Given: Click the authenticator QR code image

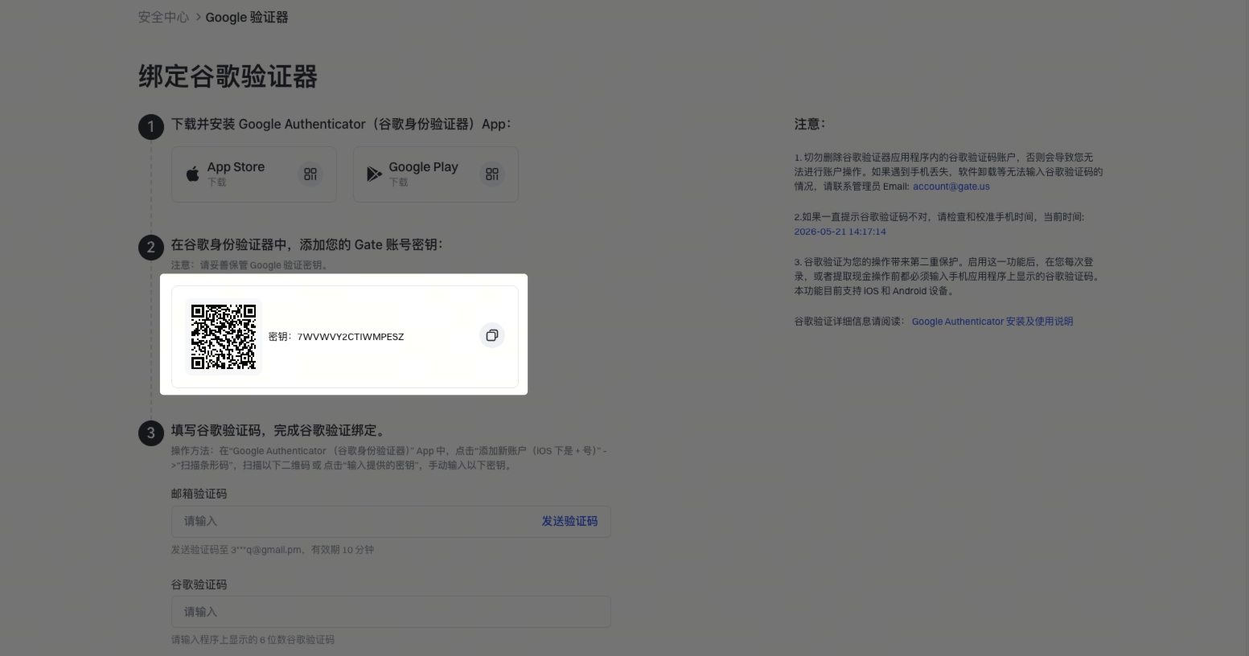Looking at the screenshot, I should 224,337.
